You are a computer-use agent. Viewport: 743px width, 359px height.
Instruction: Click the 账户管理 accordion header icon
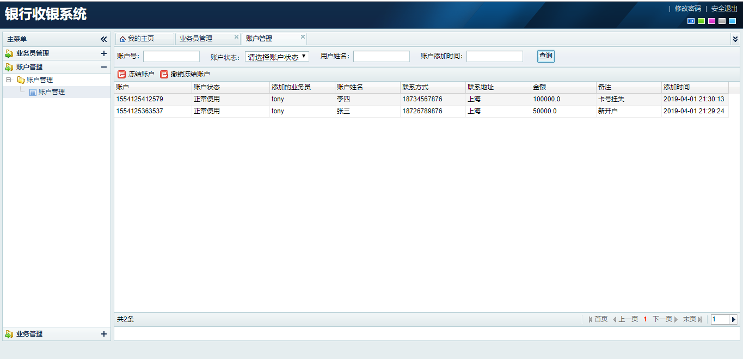tap(9, 67)
